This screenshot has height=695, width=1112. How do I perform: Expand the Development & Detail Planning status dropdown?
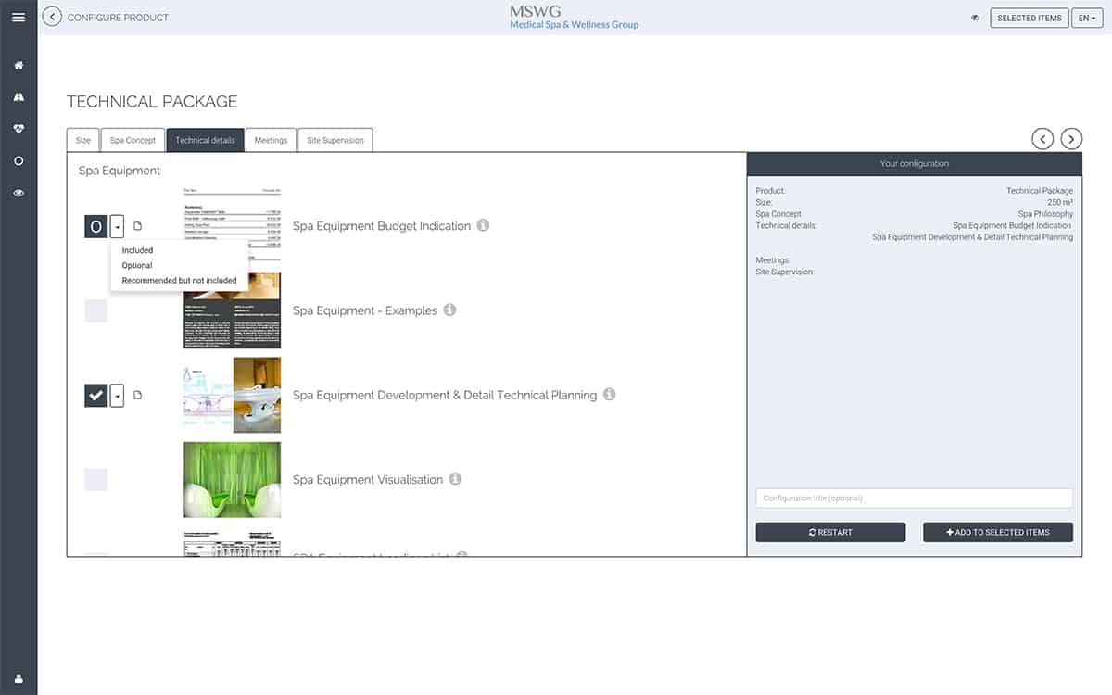[117, 395]
